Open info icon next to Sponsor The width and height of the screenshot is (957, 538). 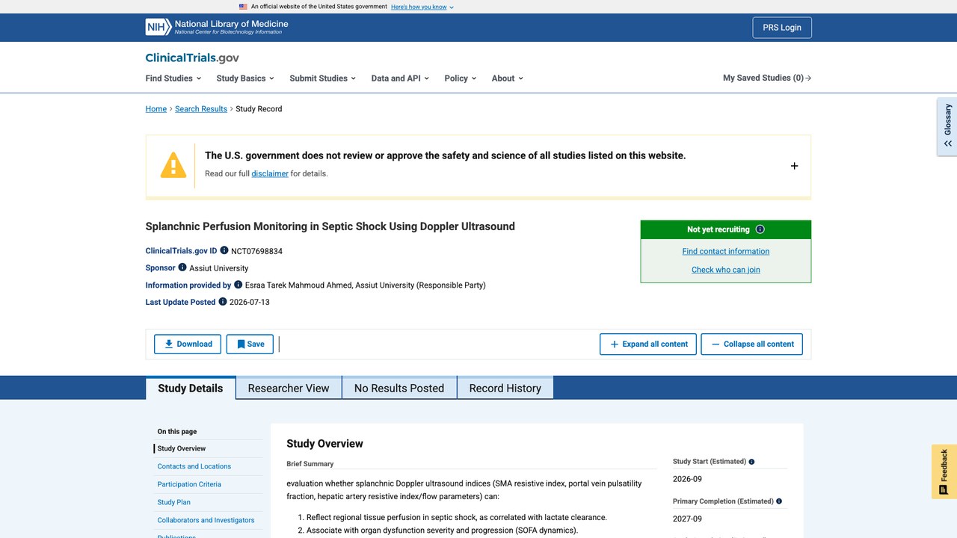tap(182, 267)
